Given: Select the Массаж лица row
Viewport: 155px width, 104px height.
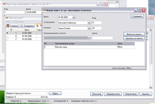Looking at the screenshot, I should [x=89, y=47].
